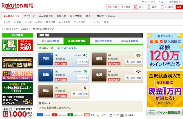
Task: Click the 船橋 track logo icon
Action: [85, 71]
